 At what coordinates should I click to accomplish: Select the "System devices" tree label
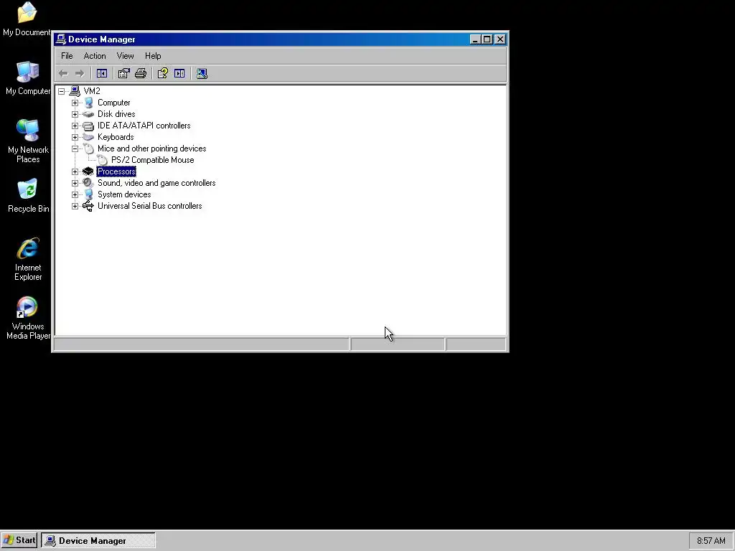[x=124, y=194]
